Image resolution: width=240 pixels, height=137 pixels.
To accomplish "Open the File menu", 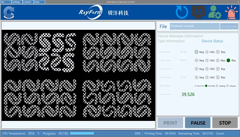I will tap(3, 2).
